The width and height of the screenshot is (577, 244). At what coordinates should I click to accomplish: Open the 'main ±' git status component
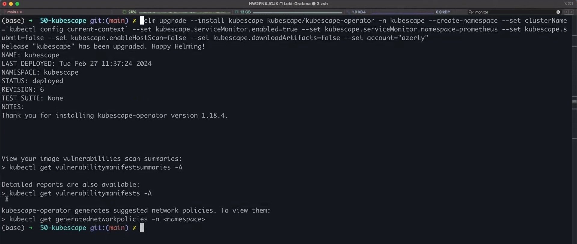[x=13, y=12]
